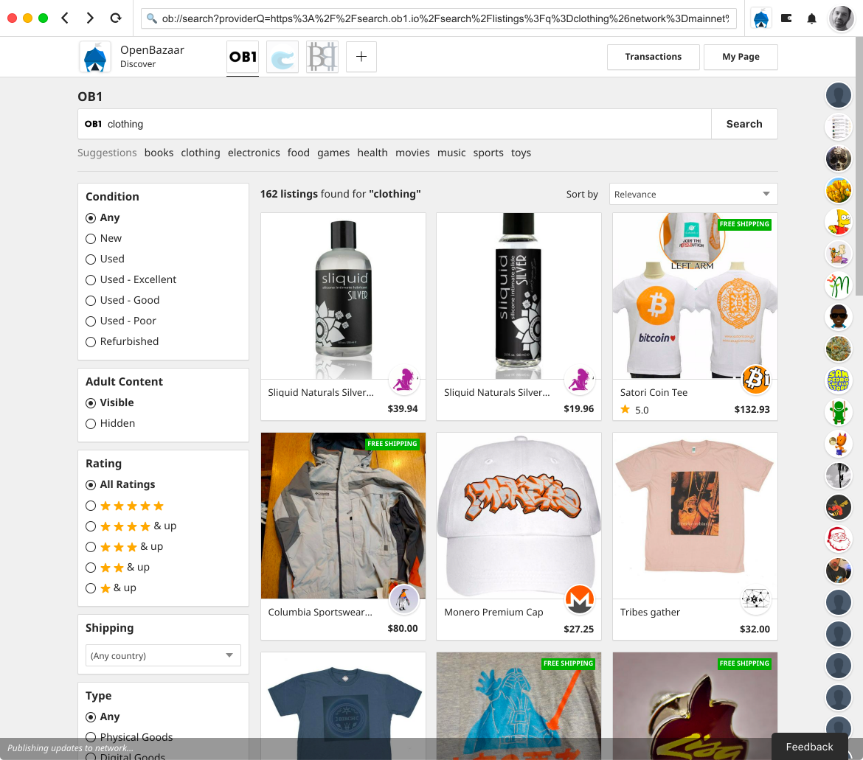The height and width of the screenshot is (760, 863).
Task: Click the Search button
Action: click(x=744, y=124)
